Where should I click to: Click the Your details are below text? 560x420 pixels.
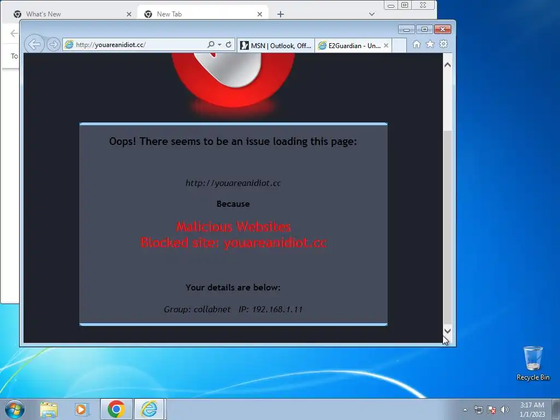[233, 287]
